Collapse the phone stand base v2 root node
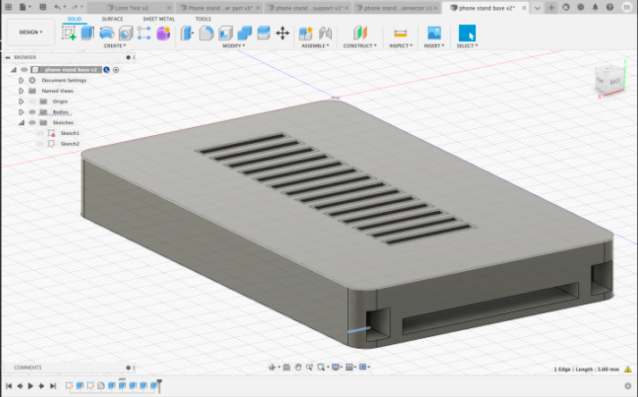The image size is (638, 397). coord(13,70)
